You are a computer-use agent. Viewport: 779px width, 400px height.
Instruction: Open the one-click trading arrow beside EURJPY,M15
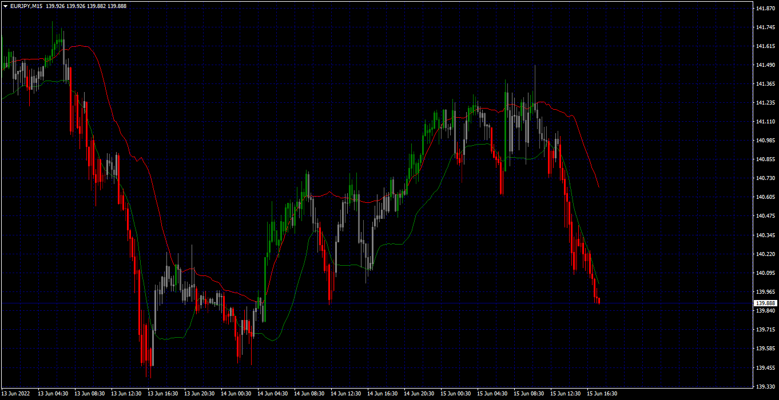pyautogui.click(x=5, y=6)
